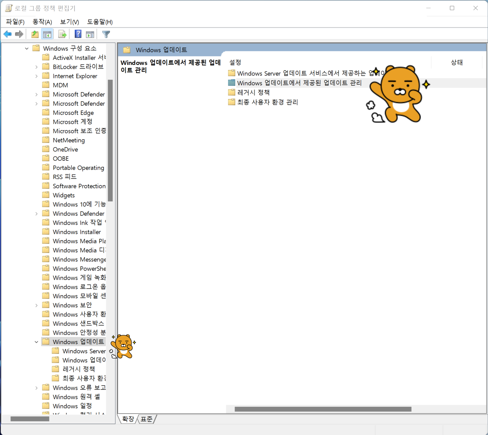Click the Up one level folder icon
The height and width of the screenshot is (435, 488).
click(35, 34)
